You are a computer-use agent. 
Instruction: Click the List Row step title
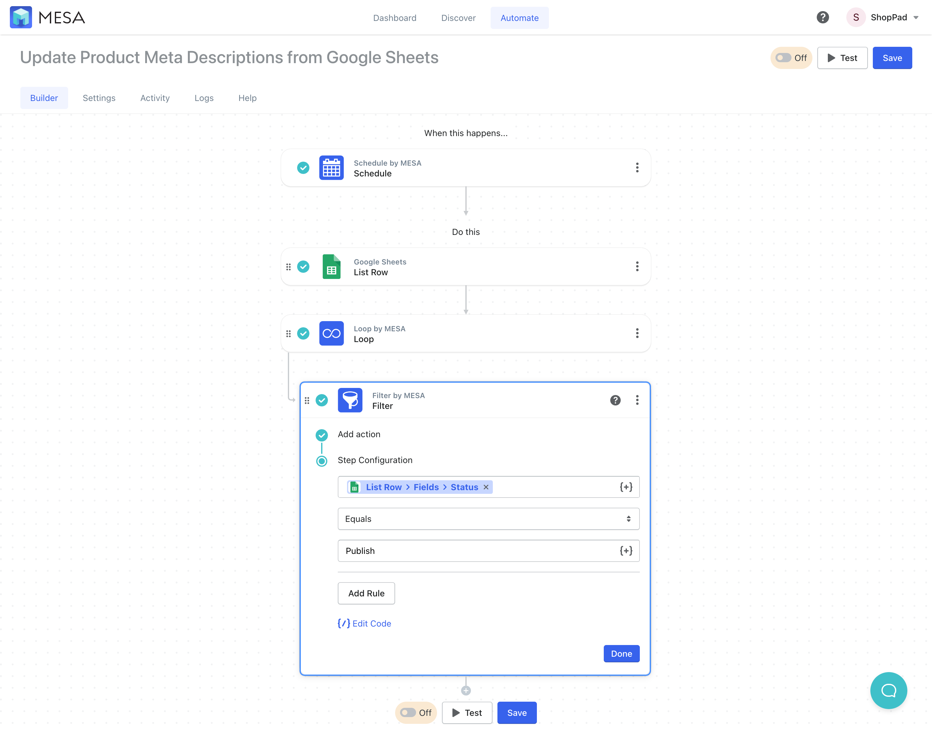370,272
